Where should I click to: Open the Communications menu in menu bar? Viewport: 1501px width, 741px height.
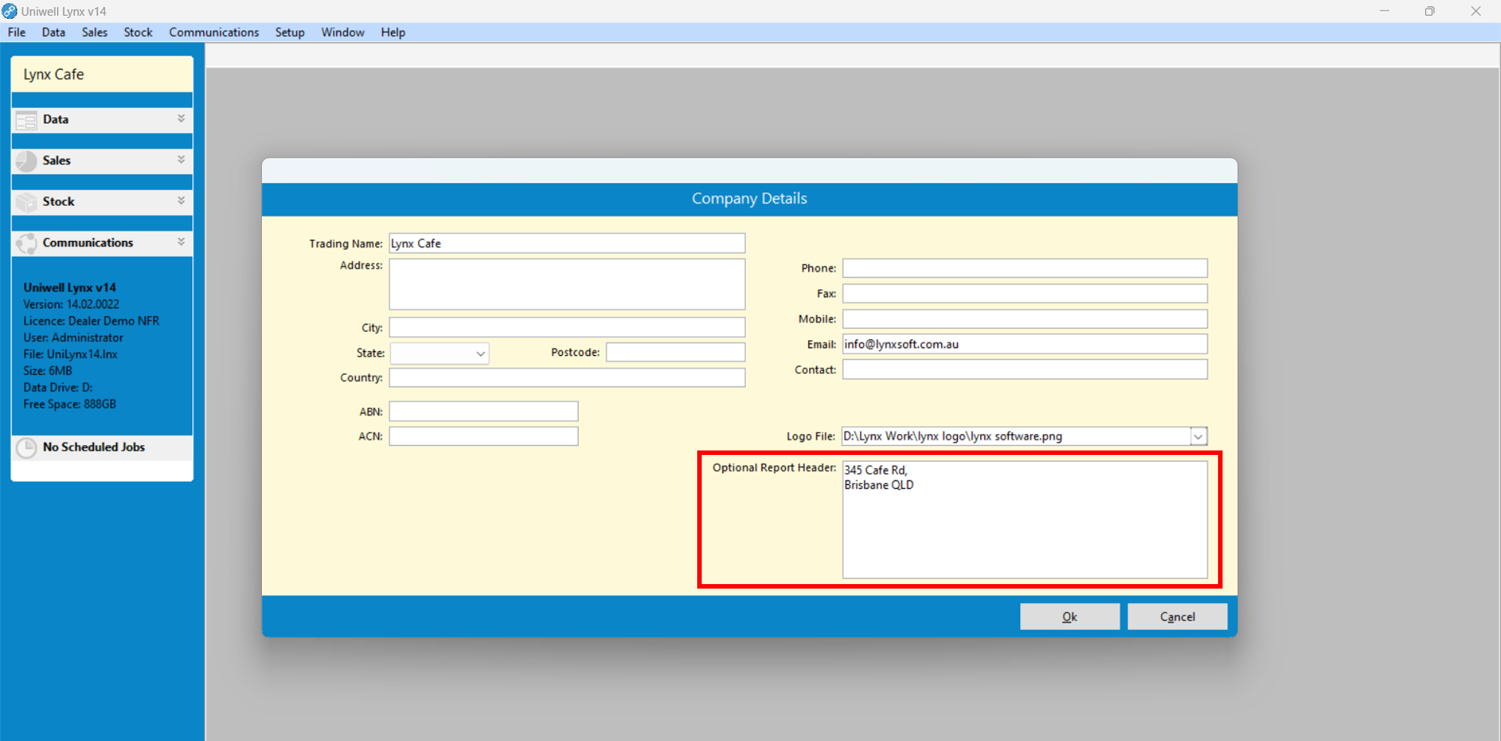214,32
